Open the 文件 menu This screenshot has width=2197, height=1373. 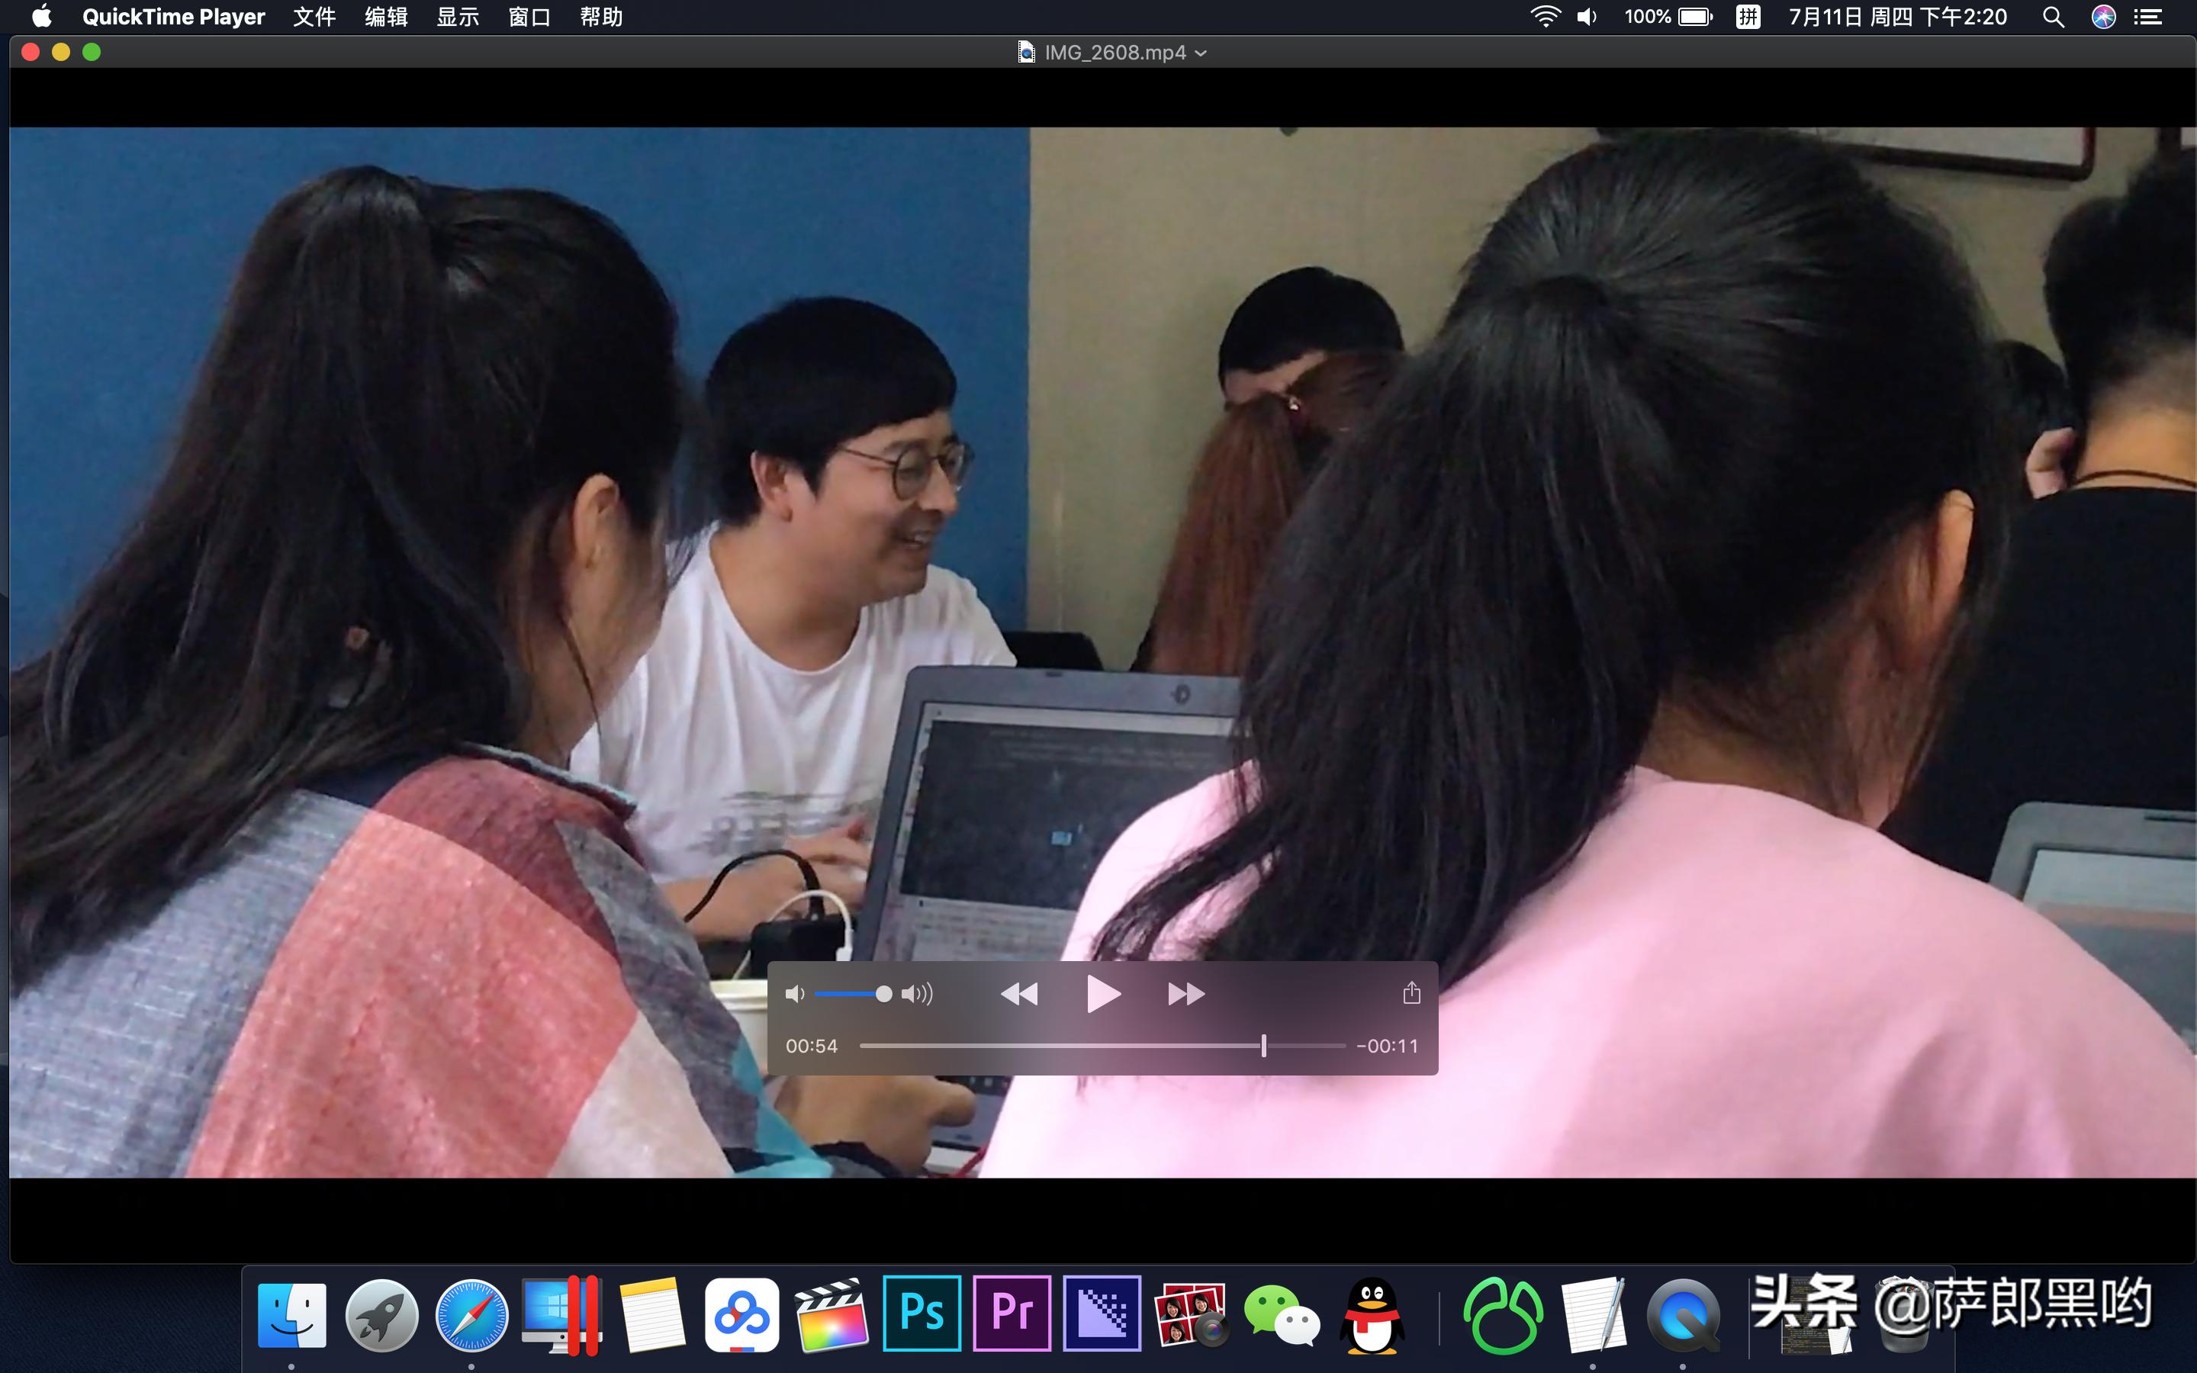click(x=314, y=16)
